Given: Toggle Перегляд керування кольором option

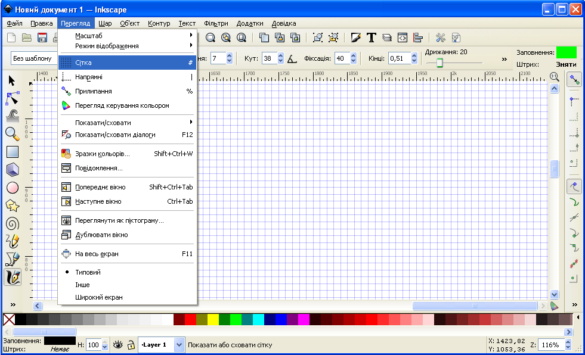Looking at the screenshot, I should 127,105.
